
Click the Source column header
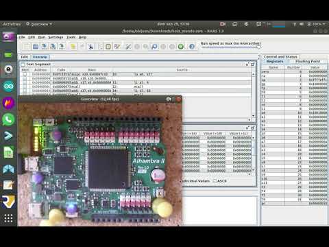(182, 70)
